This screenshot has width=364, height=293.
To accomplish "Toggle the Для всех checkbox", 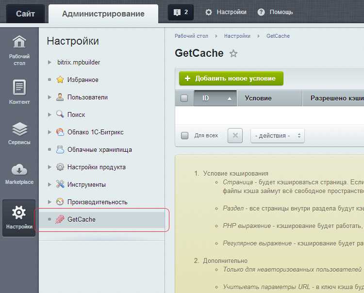I will [x=184, y=135].
